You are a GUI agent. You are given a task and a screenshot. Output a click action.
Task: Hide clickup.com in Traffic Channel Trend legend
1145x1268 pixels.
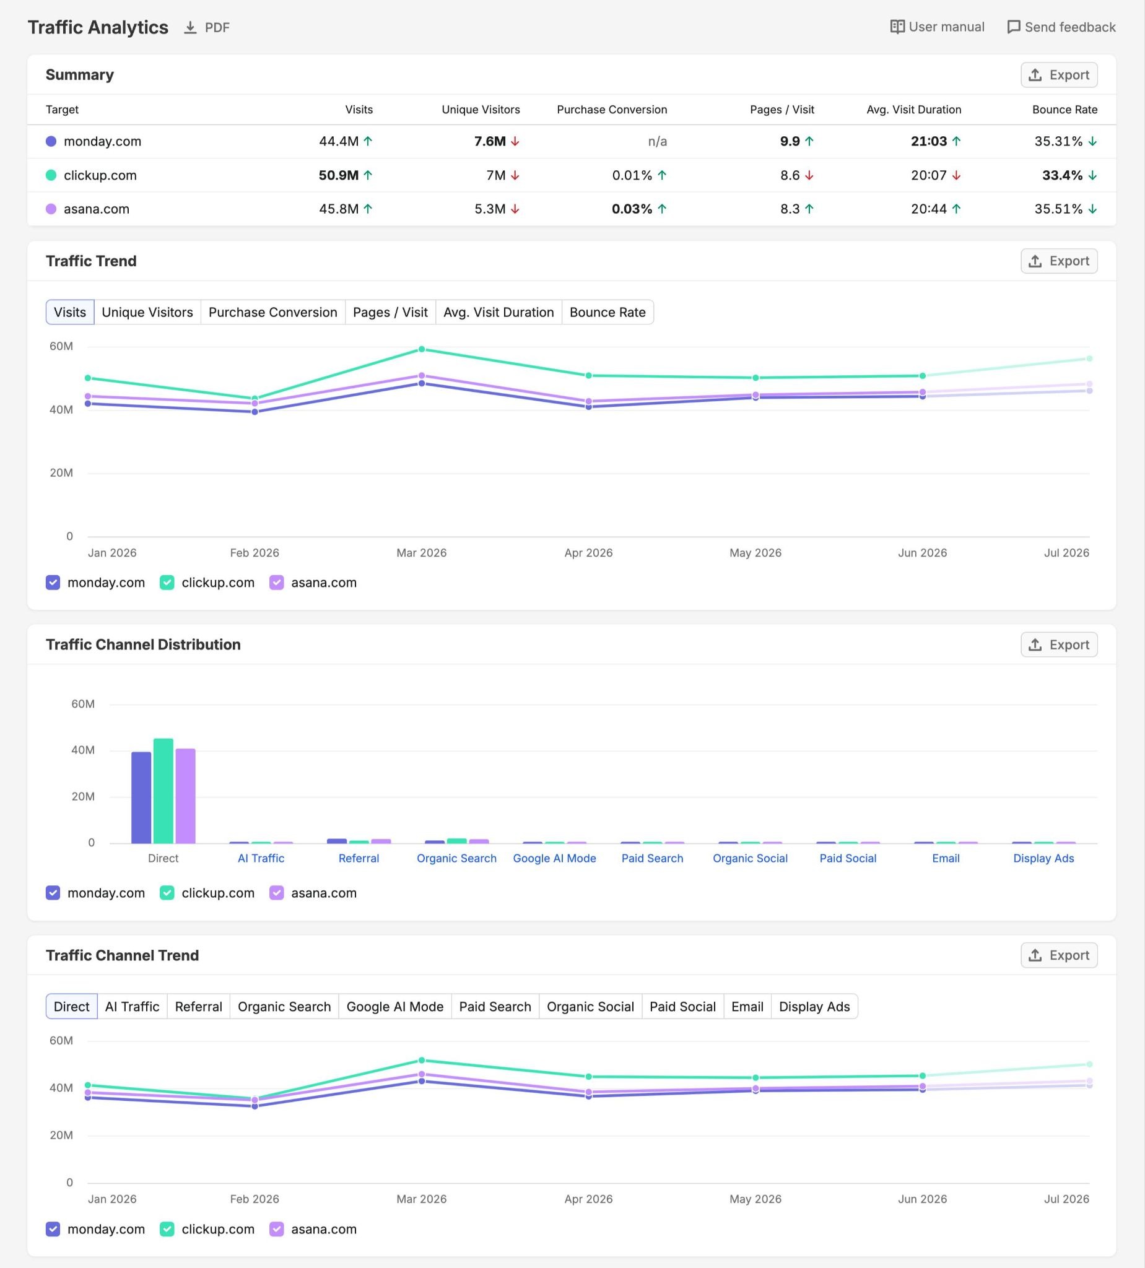click(x=167, y=1229)
